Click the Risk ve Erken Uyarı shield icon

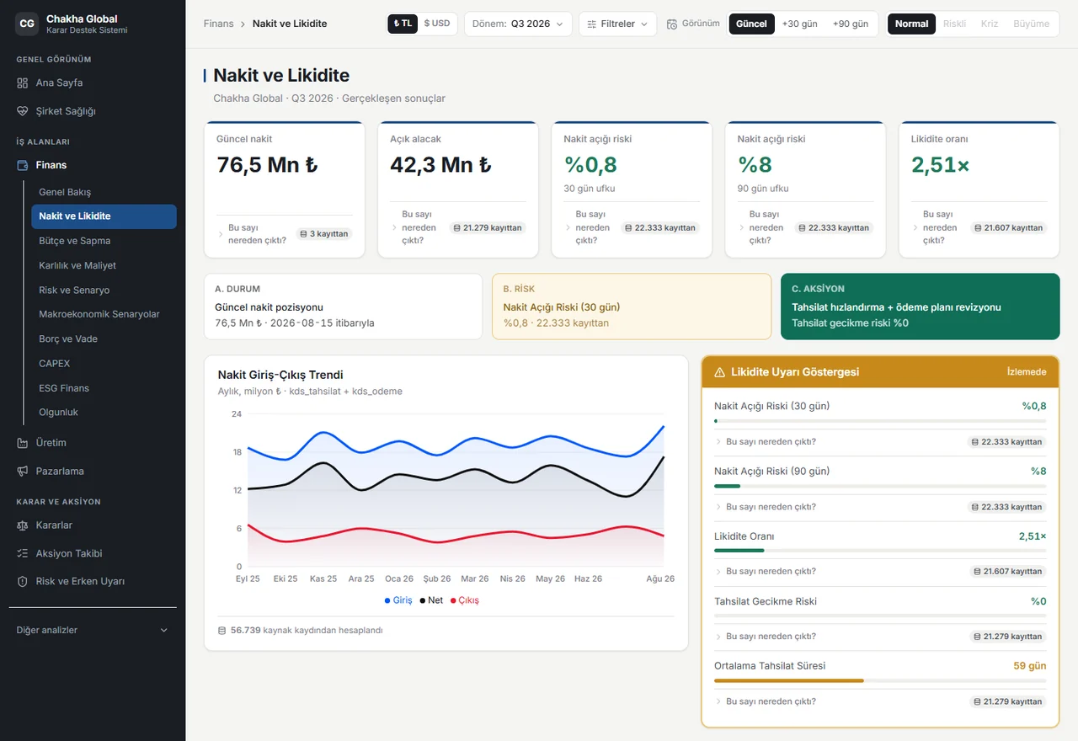(x=23, y=582)
